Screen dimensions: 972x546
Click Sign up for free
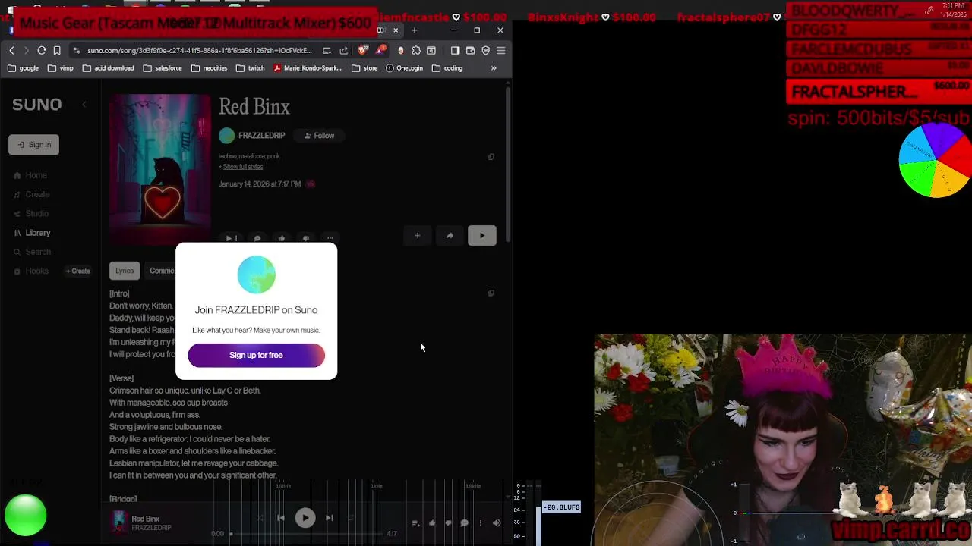(x=256, y=355)
